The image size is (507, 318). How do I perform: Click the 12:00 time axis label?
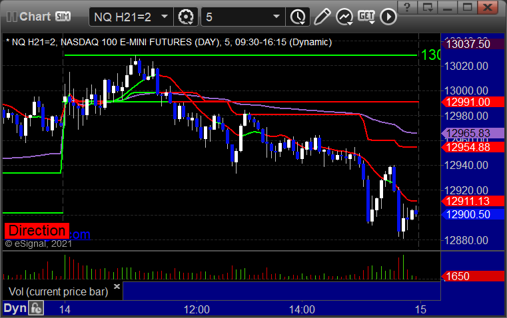pyautogui.click(x=197, y=309)
